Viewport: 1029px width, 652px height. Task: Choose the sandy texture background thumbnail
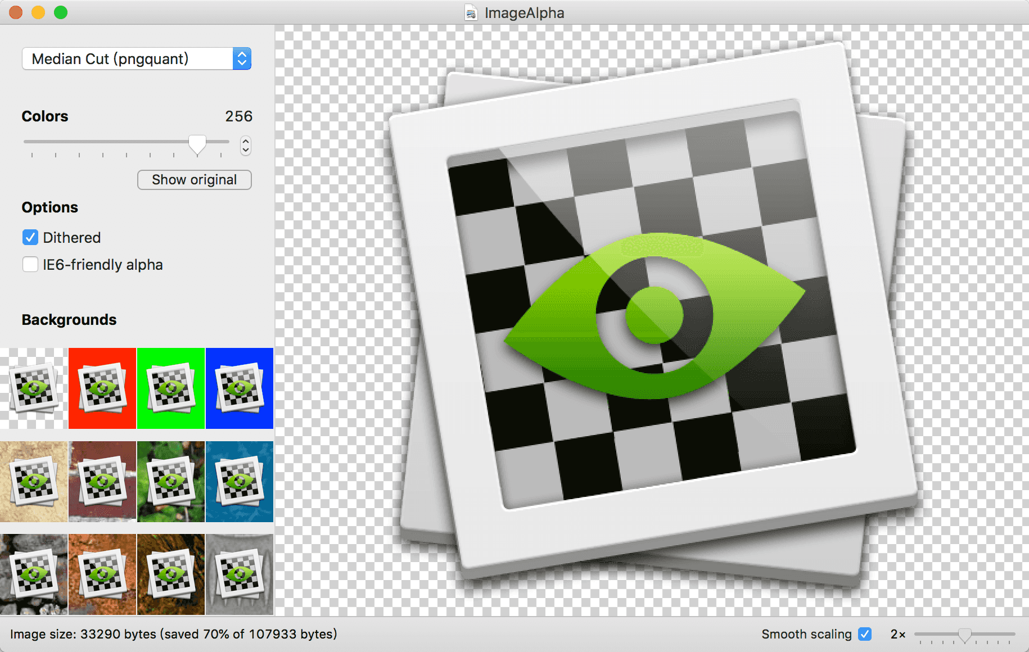point(34,482)
